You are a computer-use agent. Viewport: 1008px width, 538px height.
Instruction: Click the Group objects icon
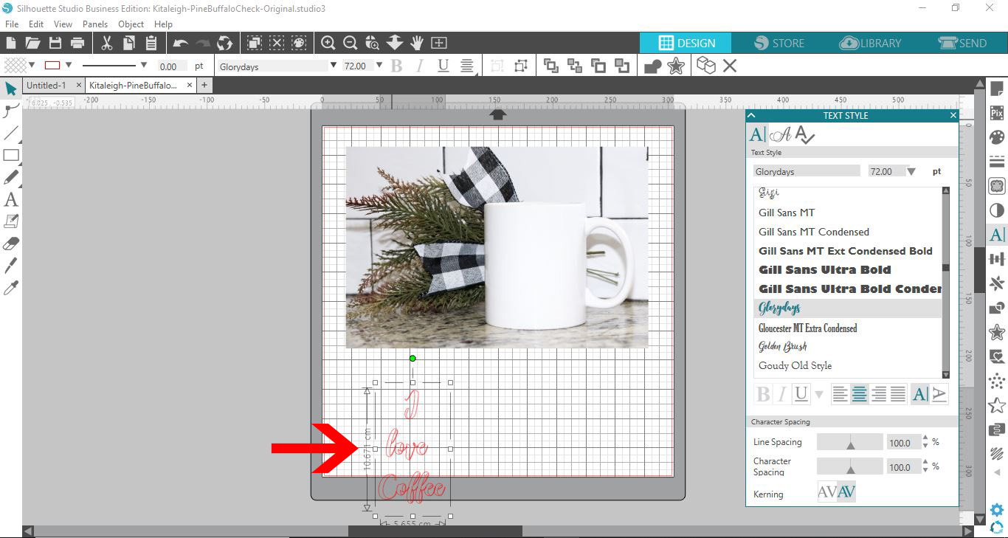[497, 66]
